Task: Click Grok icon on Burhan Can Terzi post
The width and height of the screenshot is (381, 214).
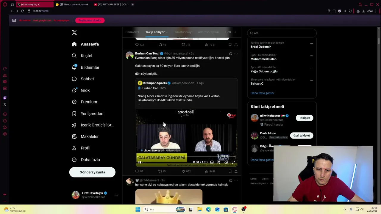Action: pos(231,53)
